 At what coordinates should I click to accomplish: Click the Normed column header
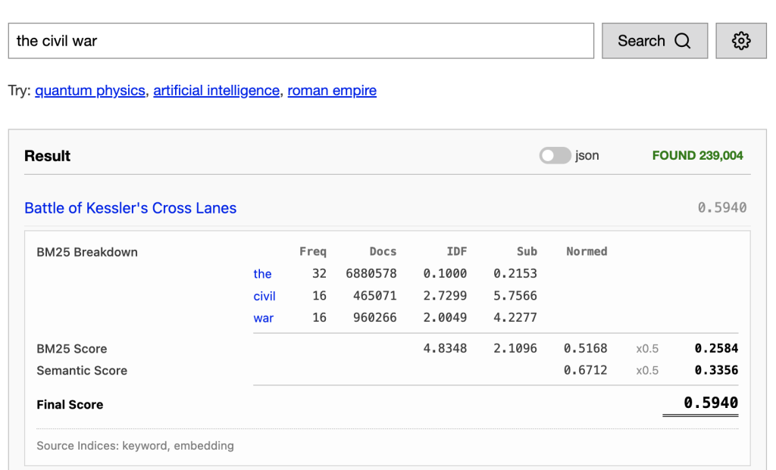pos(587,252)
